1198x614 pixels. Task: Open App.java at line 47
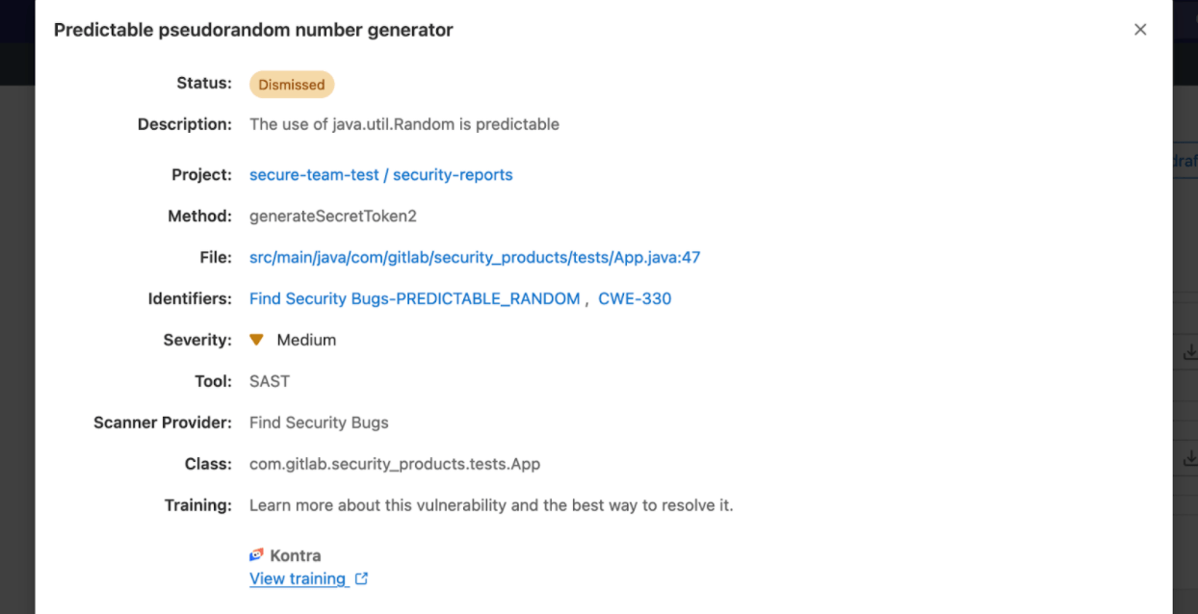pos(474,257)
